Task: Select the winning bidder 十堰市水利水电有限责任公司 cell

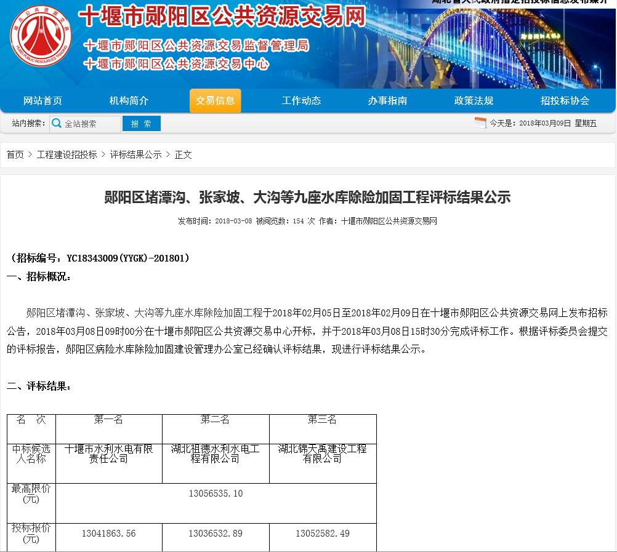Action: pos(108,454)
